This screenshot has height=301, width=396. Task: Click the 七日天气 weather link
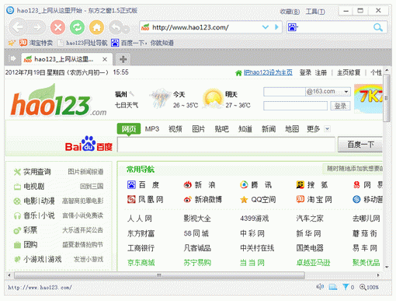coord(127,105)
